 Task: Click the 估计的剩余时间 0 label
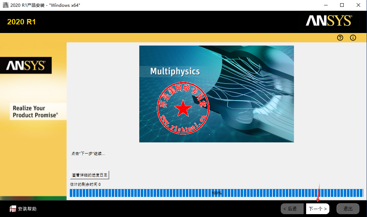click(x=85, y=184)
